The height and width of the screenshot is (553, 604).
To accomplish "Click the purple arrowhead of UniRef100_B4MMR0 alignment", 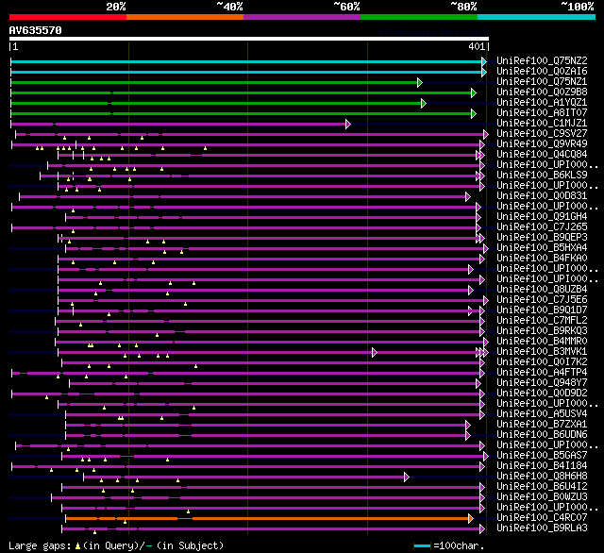I will pyautogui.click(x=486, y=342).
